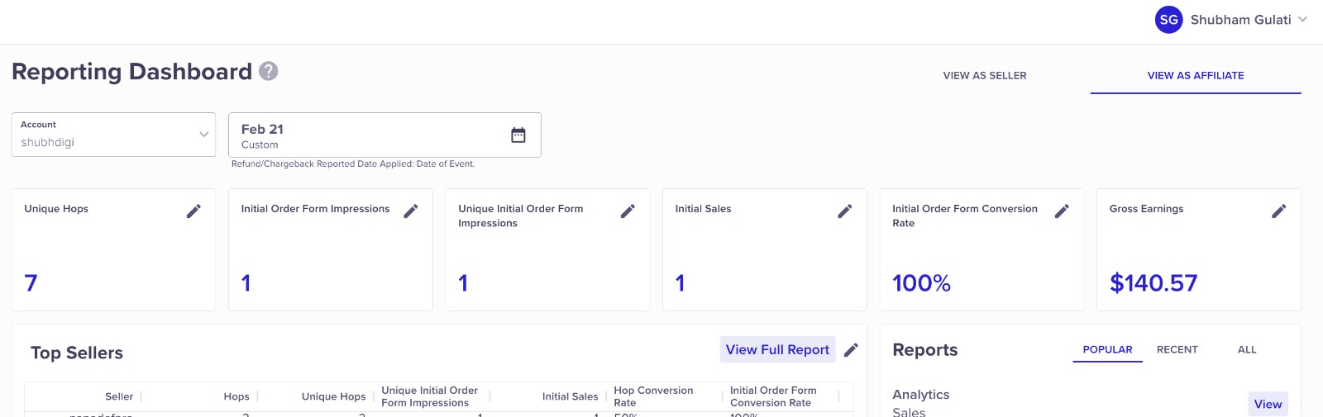This screenshot has height=417, width=1323.
Task: Edit the Initial Sales card
Action: 844,211
